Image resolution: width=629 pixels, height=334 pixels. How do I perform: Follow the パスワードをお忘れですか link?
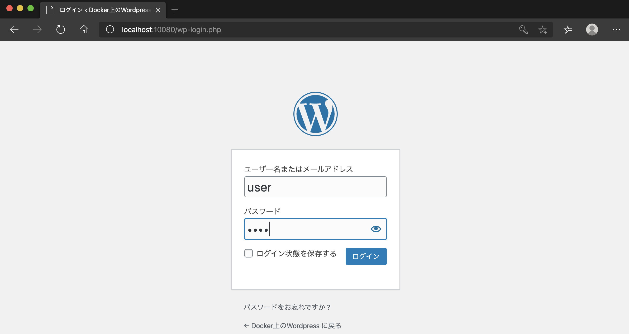point(287,307)
